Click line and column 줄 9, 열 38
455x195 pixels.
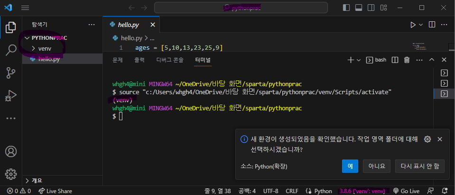(x=218, y=191)
